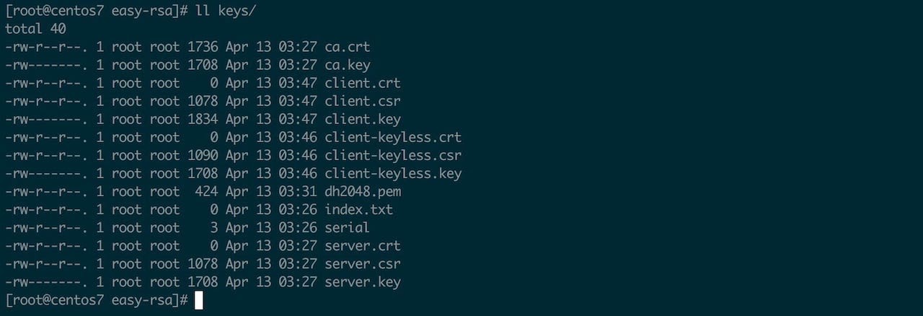Select the serial file name
This screenshot has width=923, height=316.
[348, 227]
